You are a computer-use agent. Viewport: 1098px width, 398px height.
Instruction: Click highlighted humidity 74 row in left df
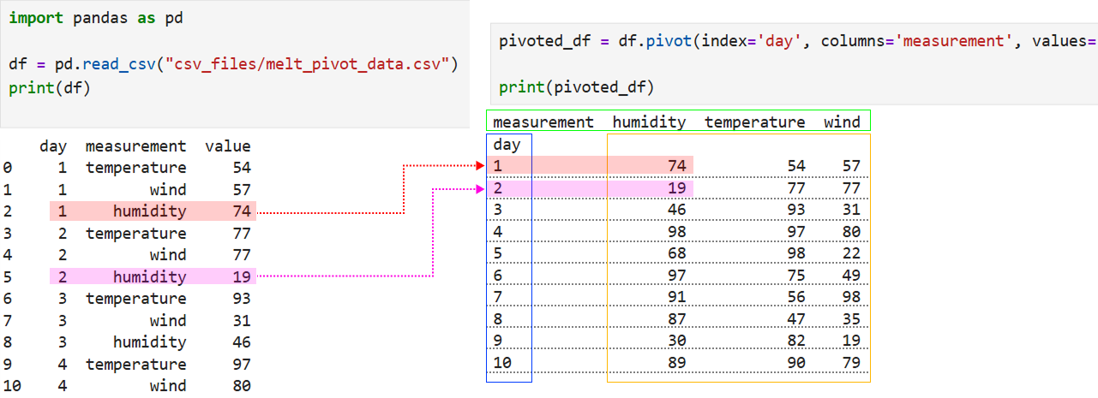click(x=153, y=211)
